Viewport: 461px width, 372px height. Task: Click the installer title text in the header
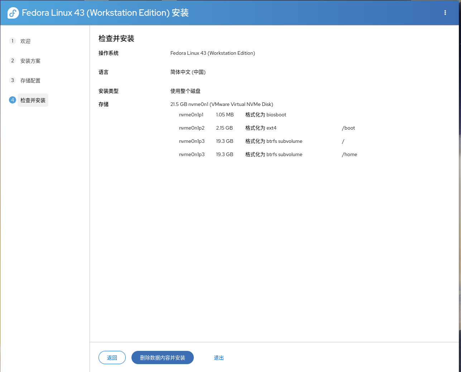(x=105, y=13)
